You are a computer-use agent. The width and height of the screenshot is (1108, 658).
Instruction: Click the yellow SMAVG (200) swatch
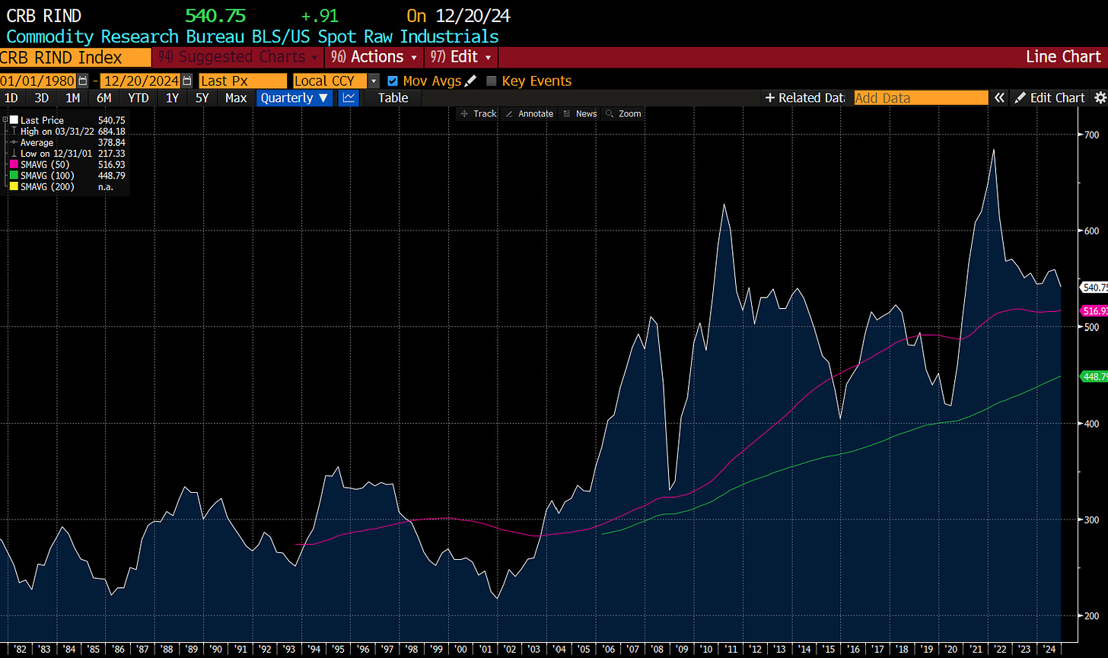(14, 186)
